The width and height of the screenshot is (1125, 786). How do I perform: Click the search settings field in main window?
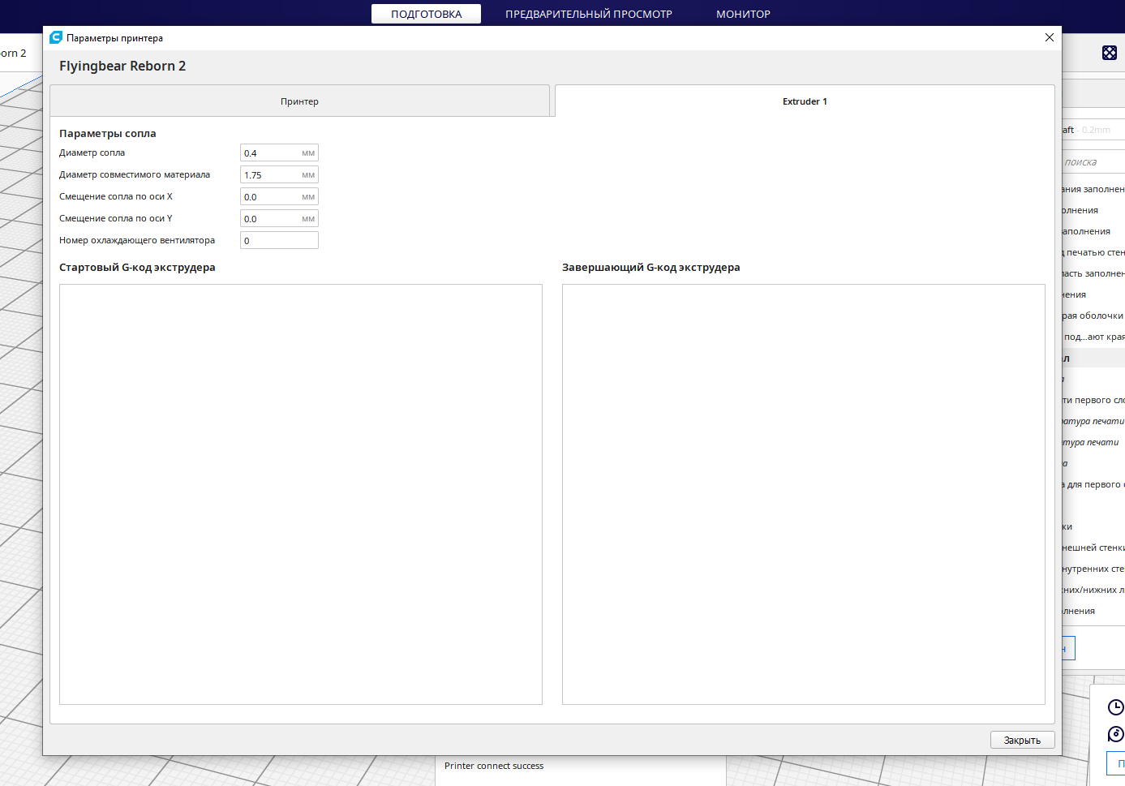pyautogui.click(x=1093, y=162)
